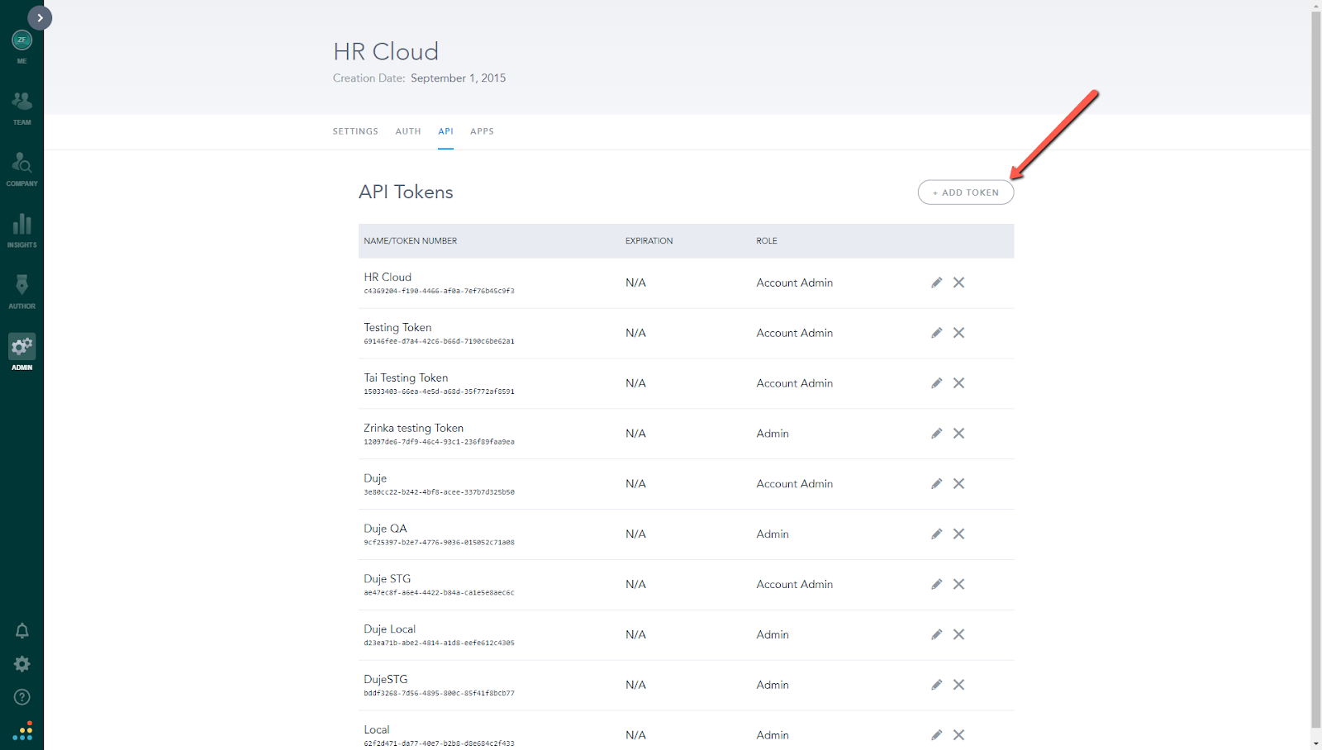Click the Name/Token Number column header
Screen dimensions: 1322x750
411,241
